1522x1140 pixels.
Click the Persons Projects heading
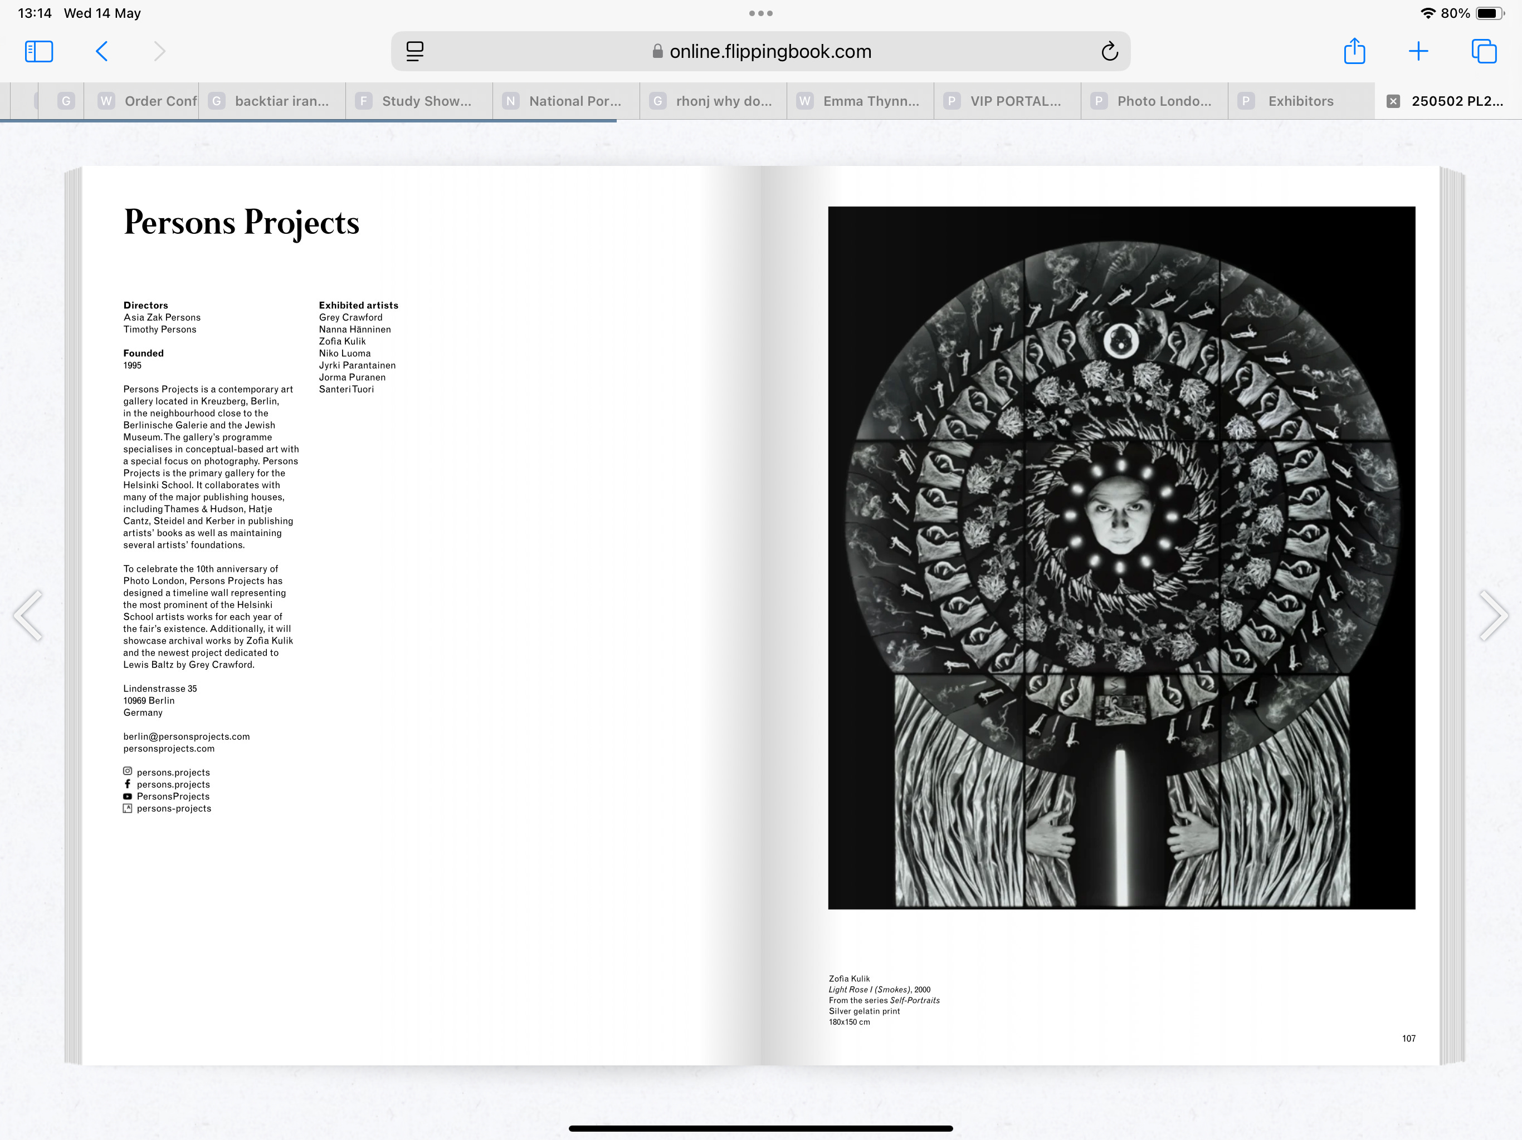click(x=242, y=223)
